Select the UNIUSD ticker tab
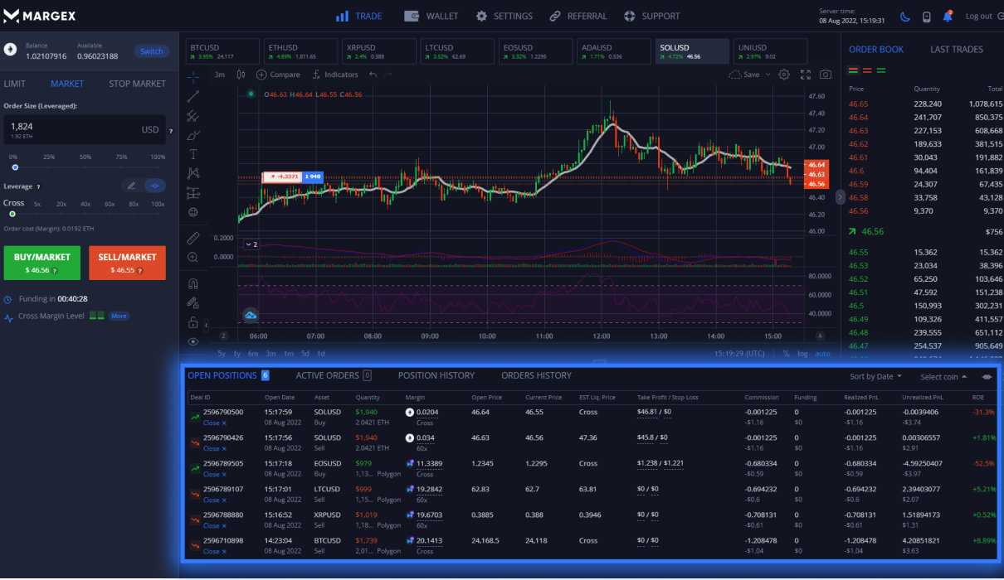This screenshot has height=580, width=1004. point(771,51)
